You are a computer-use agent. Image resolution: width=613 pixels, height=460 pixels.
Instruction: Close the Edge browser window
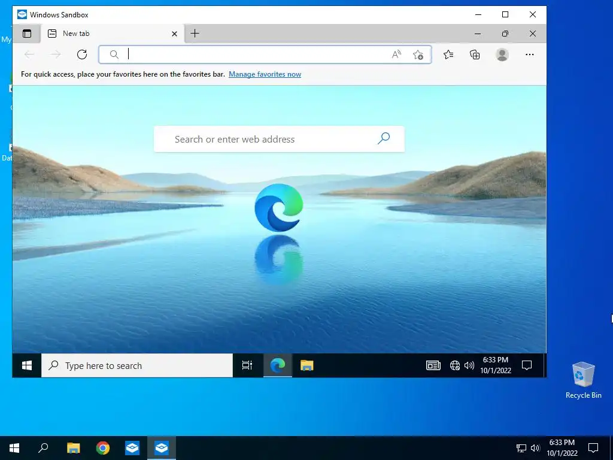532,34
